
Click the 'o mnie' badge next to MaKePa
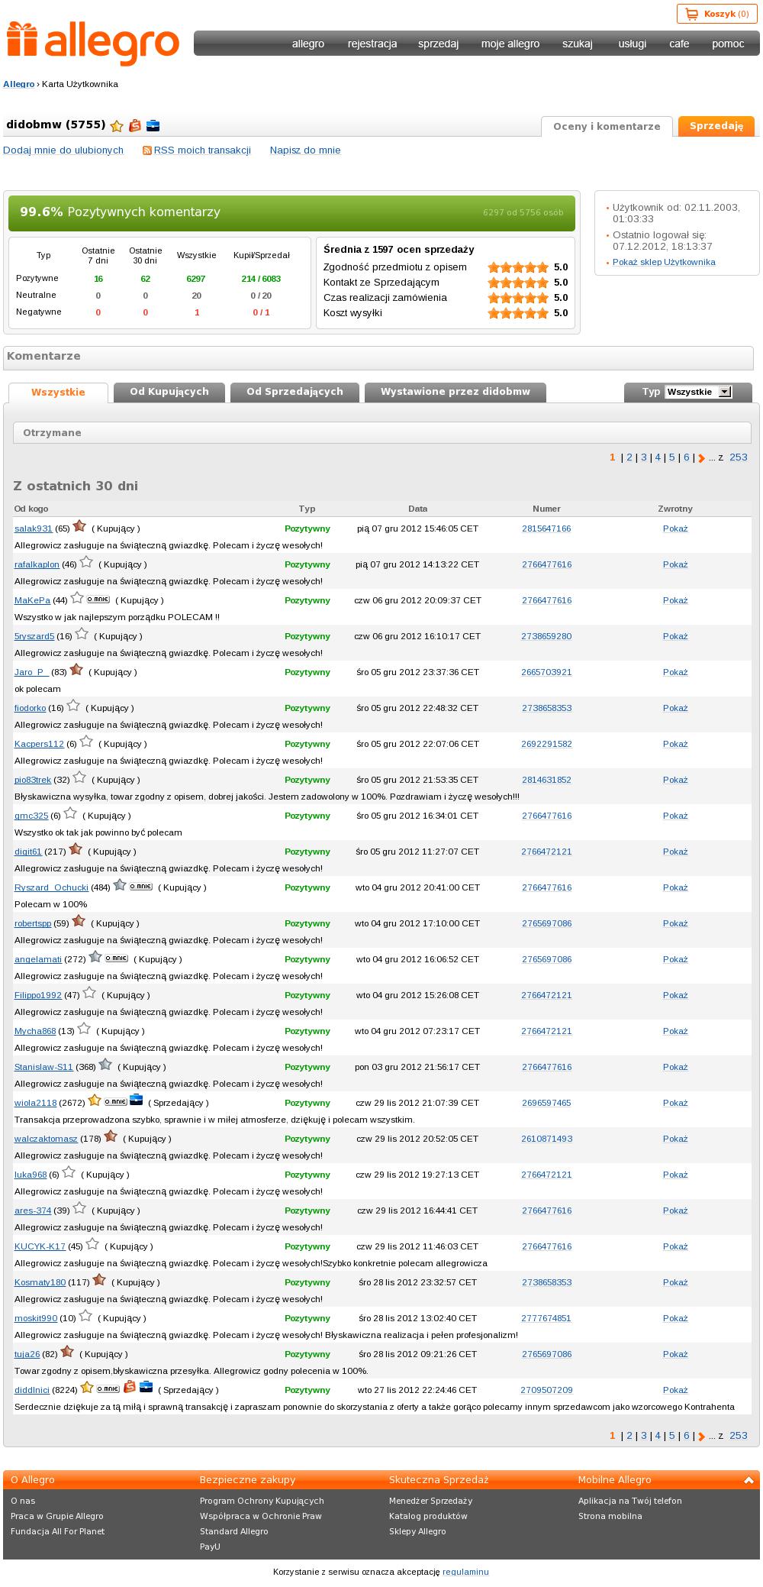(x=98, y=600)
